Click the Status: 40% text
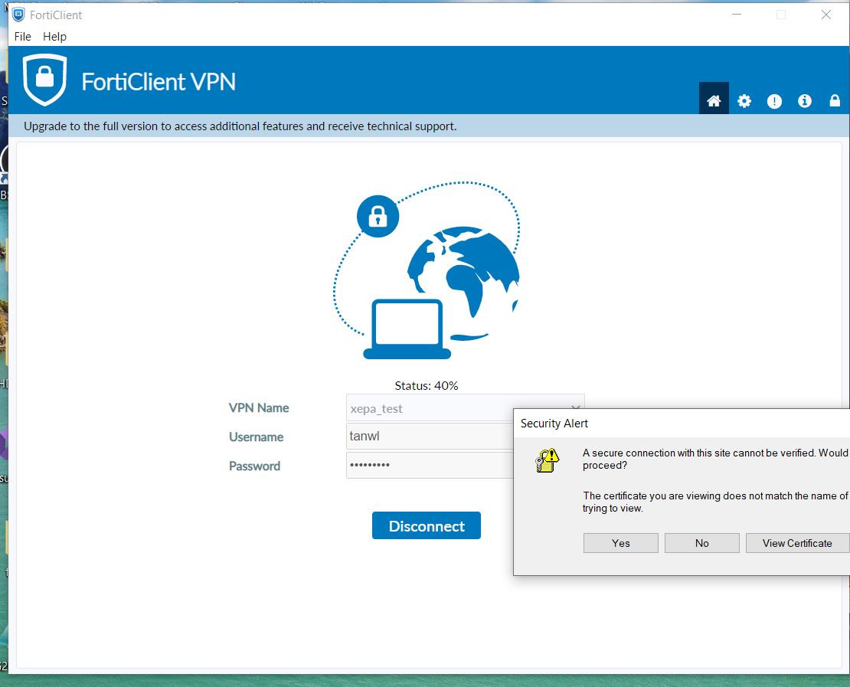This screenshot has height=687, width=850. tap(426, 385)
